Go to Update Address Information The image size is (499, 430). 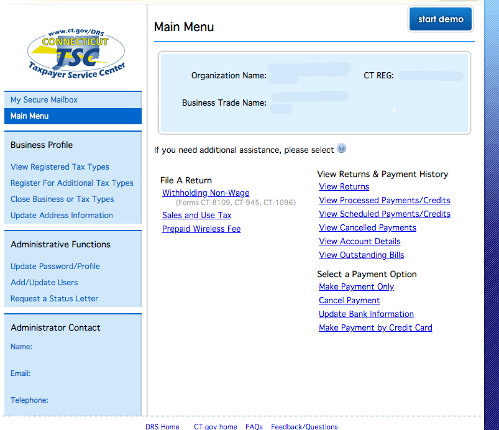pos(62,216)
